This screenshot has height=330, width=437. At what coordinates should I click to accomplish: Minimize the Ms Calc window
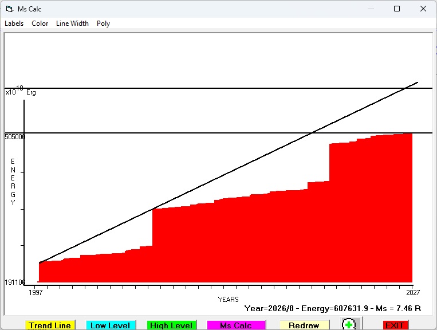pos(371,9)
